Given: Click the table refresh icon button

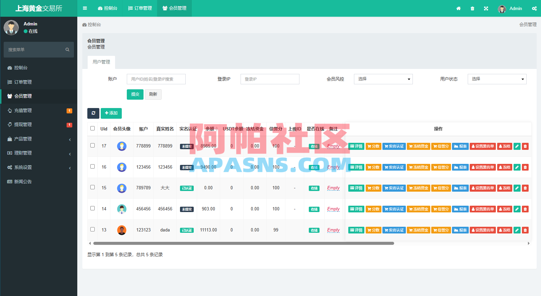Looking at the screenshot, I should [93, 113].
